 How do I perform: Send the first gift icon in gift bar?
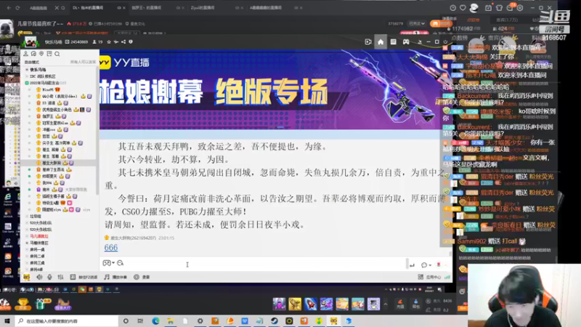pos(279,304)
